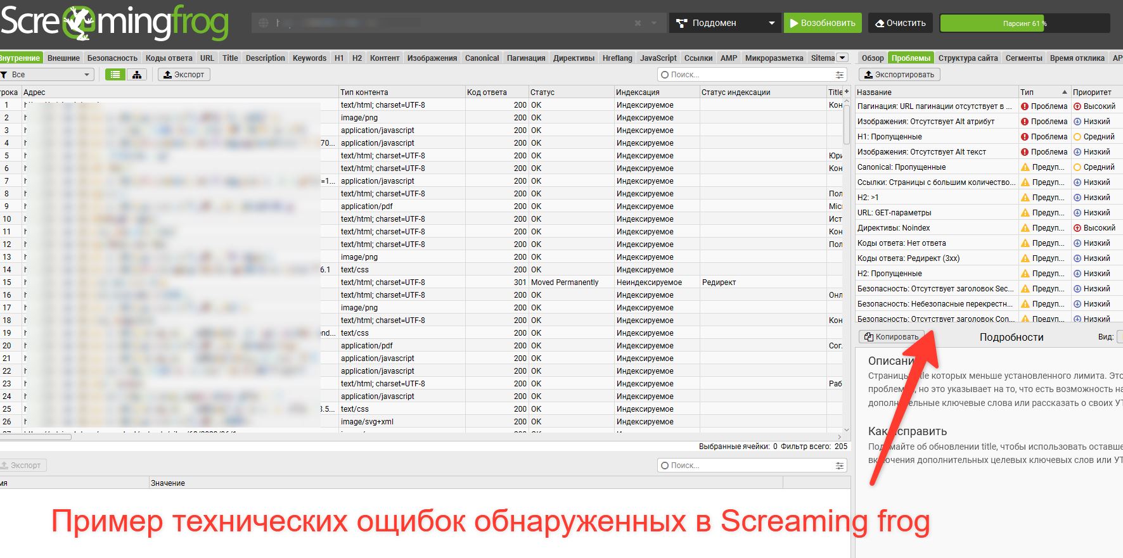
Task: Open the Все filter dropdown
Action: pyautogui.click(x=48, y=75)
